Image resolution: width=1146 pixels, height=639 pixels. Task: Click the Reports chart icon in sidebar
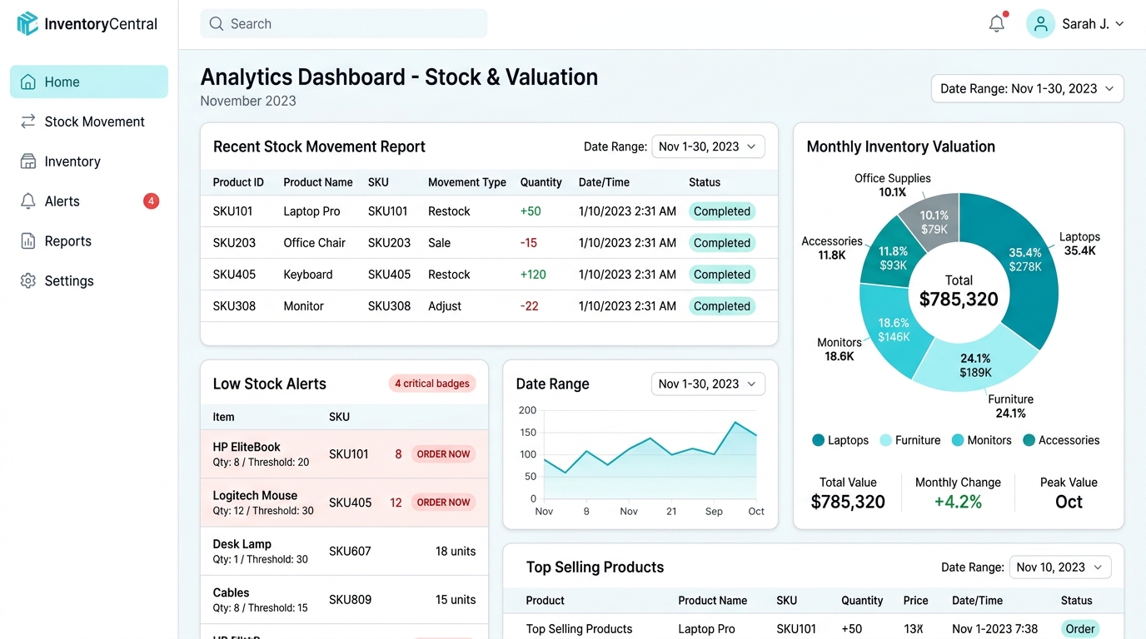[28, 241]
